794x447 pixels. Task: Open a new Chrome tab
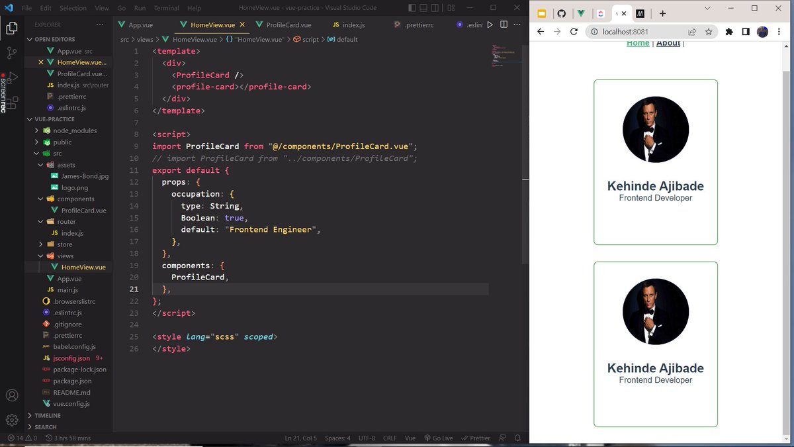(x=662, y=13)
